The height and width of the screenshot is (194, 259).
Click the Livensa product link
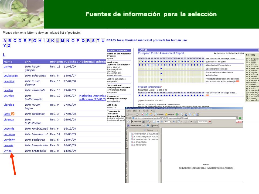[x=9, y=120]
